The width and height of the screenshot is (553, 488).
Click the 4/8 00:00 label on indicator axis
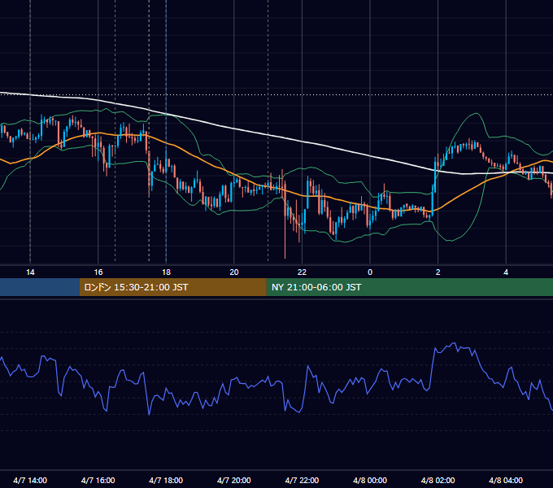click(x=370, y=480)
